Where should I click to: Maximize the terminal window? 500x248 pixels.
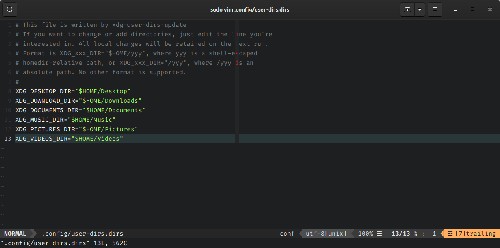coord(473,9)
